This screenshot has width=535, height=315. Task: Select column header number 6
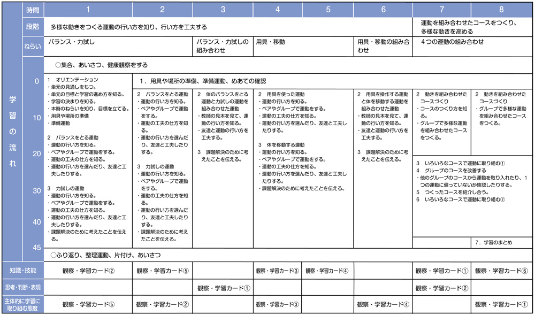pyautogui.click(x=383, y=10)
